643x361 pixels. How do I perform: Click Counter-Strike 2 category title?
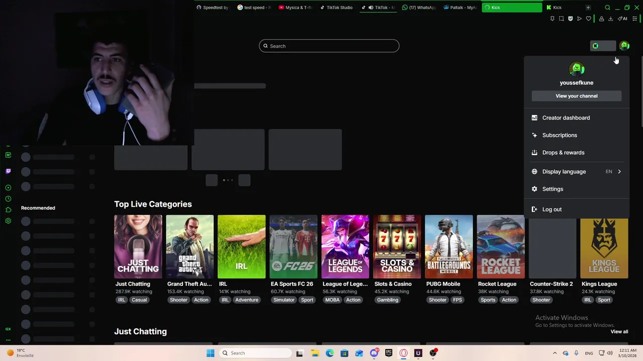coord(551,284)
